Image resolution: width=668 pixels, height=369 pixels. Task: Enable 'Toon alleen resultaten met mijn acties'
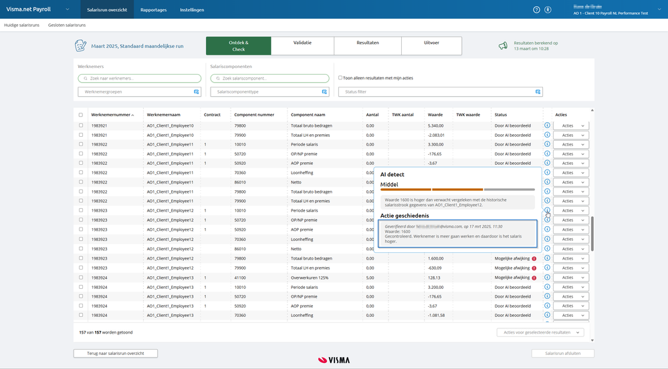point(340,78)
